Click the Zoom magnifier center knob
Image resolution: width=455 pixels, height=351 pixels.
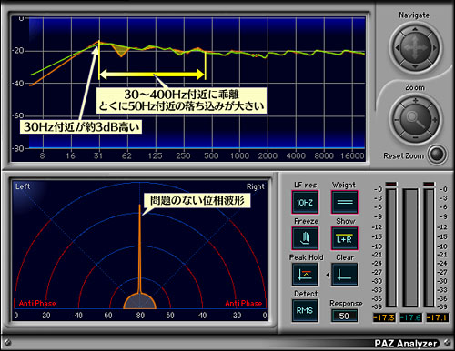point(415,119)
